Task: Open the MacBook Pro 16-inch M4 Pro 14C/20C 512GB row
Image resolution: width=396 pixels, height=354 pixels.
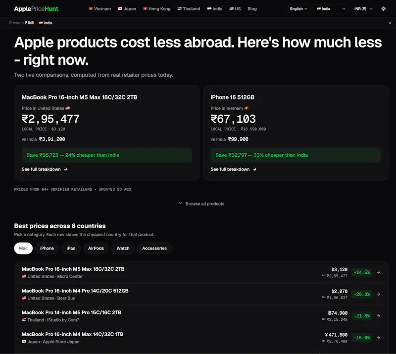Action: point(201,294)
